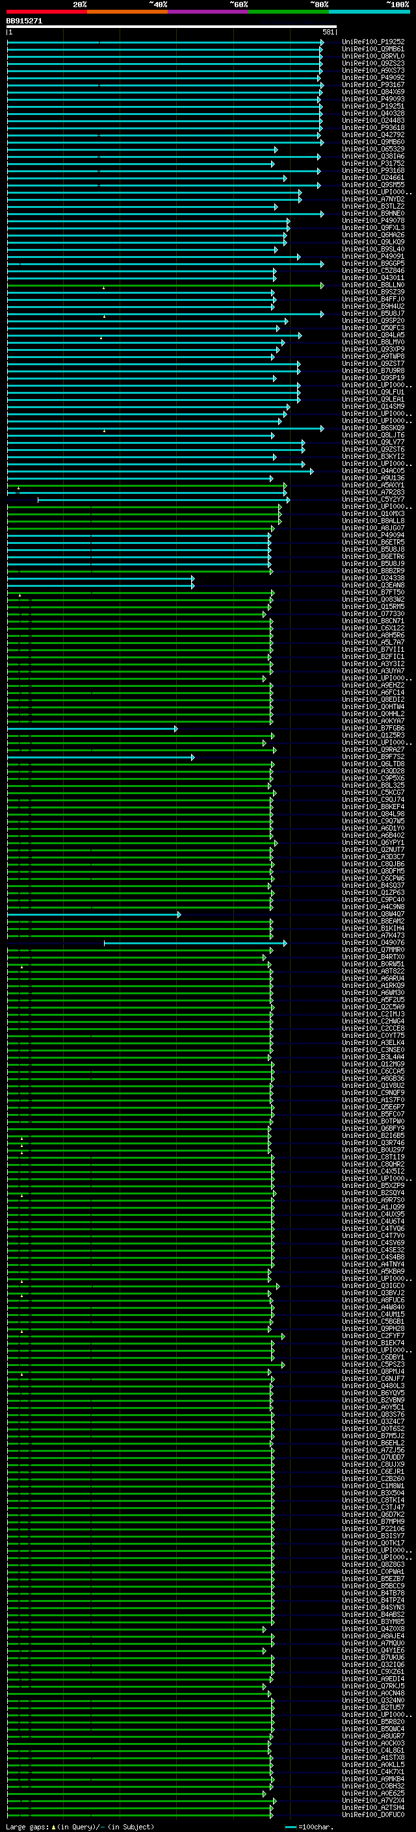Screen dimensions: 416x1832
Task: Select hit label UniRef100_B9HNE0
Action: [x=373, y=213]
